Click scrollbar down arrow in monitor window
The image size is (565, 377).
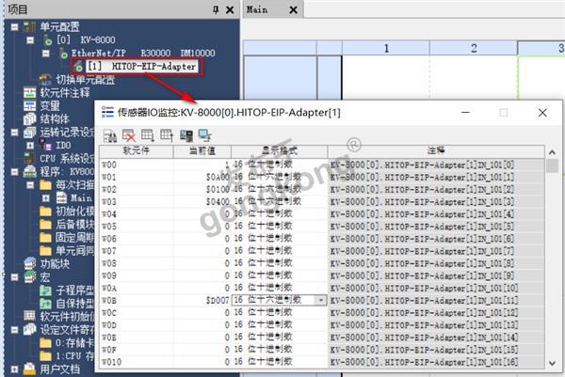(x=552, y=363)
